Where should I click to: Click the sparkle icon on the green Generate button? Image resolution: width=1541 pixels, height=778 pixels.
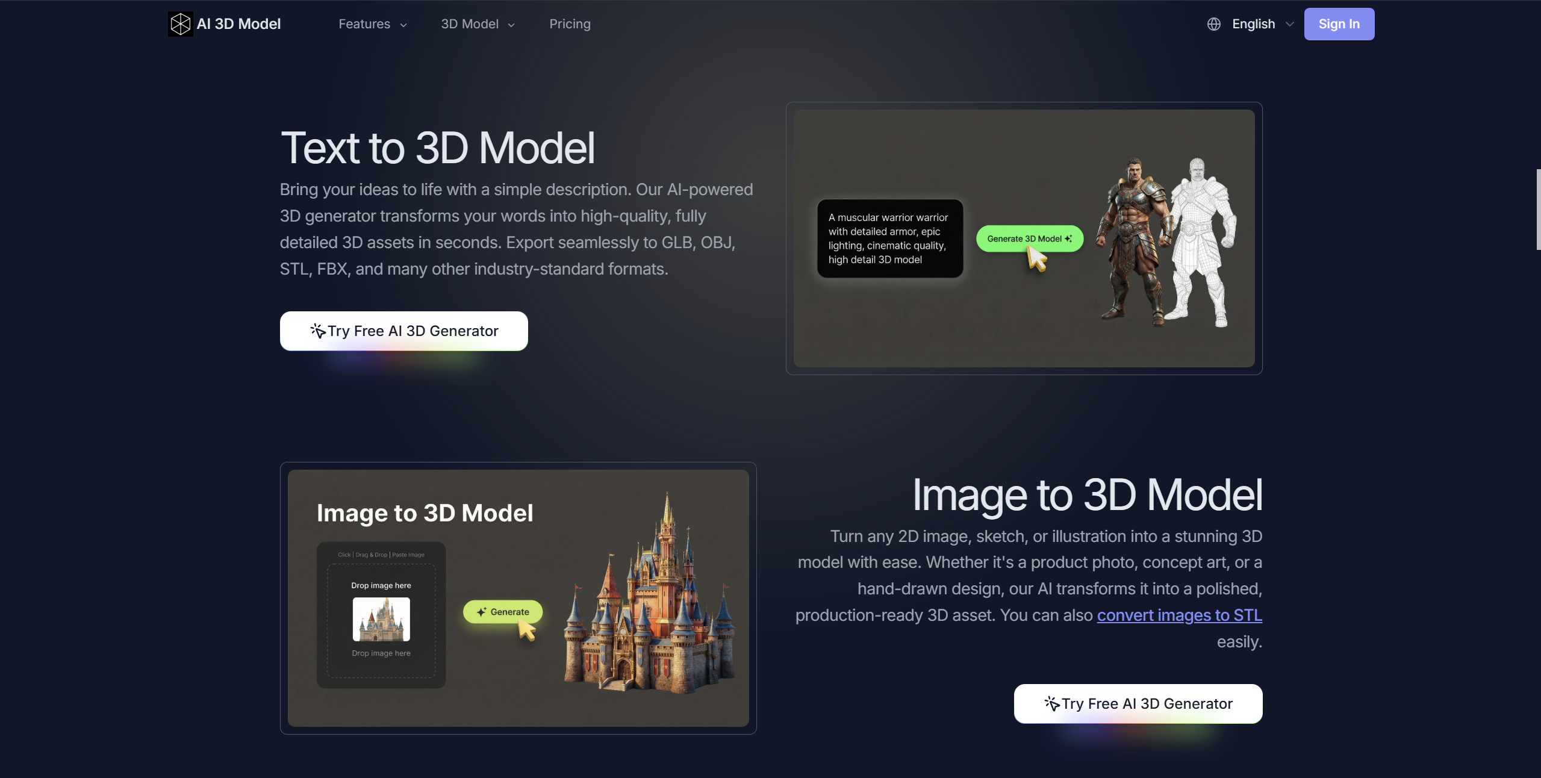point(481,611)
